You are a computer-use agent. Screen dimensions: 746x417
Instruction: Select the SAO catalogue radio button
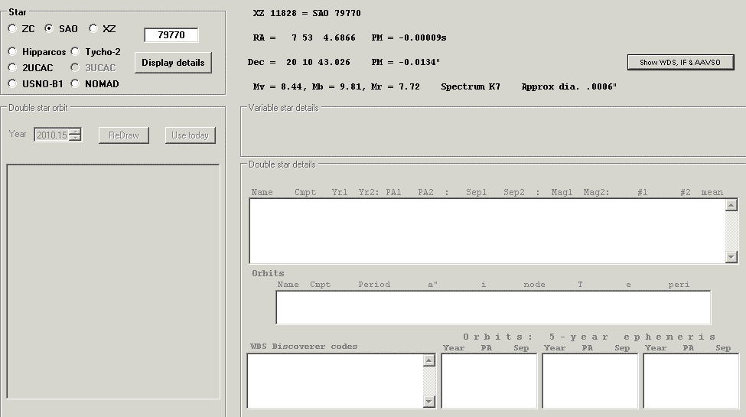pos(48,28)
